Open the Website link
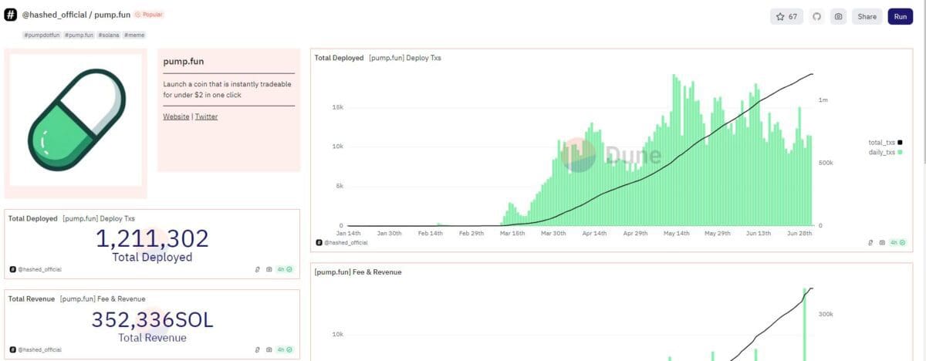Image resolution: width=926 pixels, height=361 pixels. tap(176, 116)
